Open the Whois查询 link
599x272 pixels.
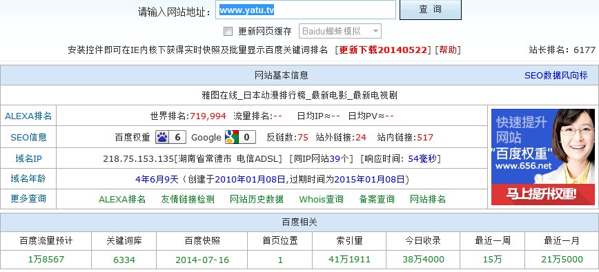click(322, 199)
